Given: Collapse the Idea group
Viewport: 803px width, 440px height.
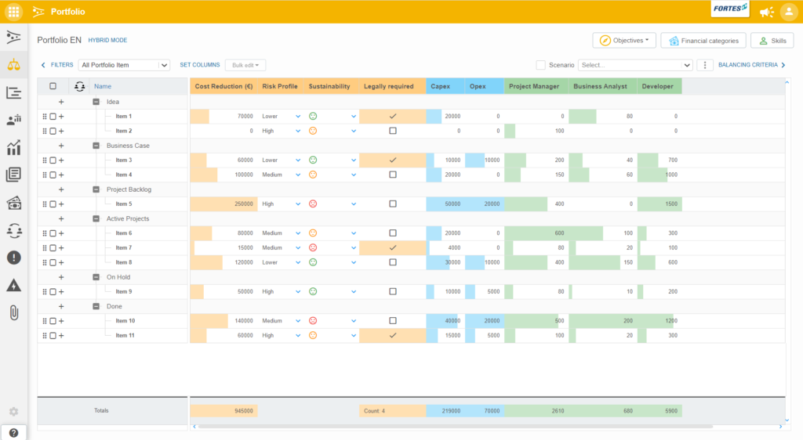Looking at the screenshot, I should pyautogui.click(x=96, y=102).
